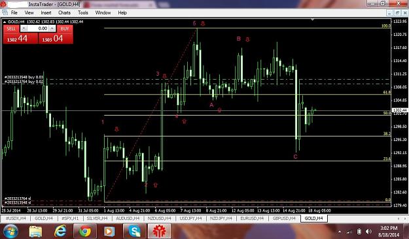Select order label #2033213764 buy 0.02
The height and width of the screenshot is (239, 409).
click(24, 82)
